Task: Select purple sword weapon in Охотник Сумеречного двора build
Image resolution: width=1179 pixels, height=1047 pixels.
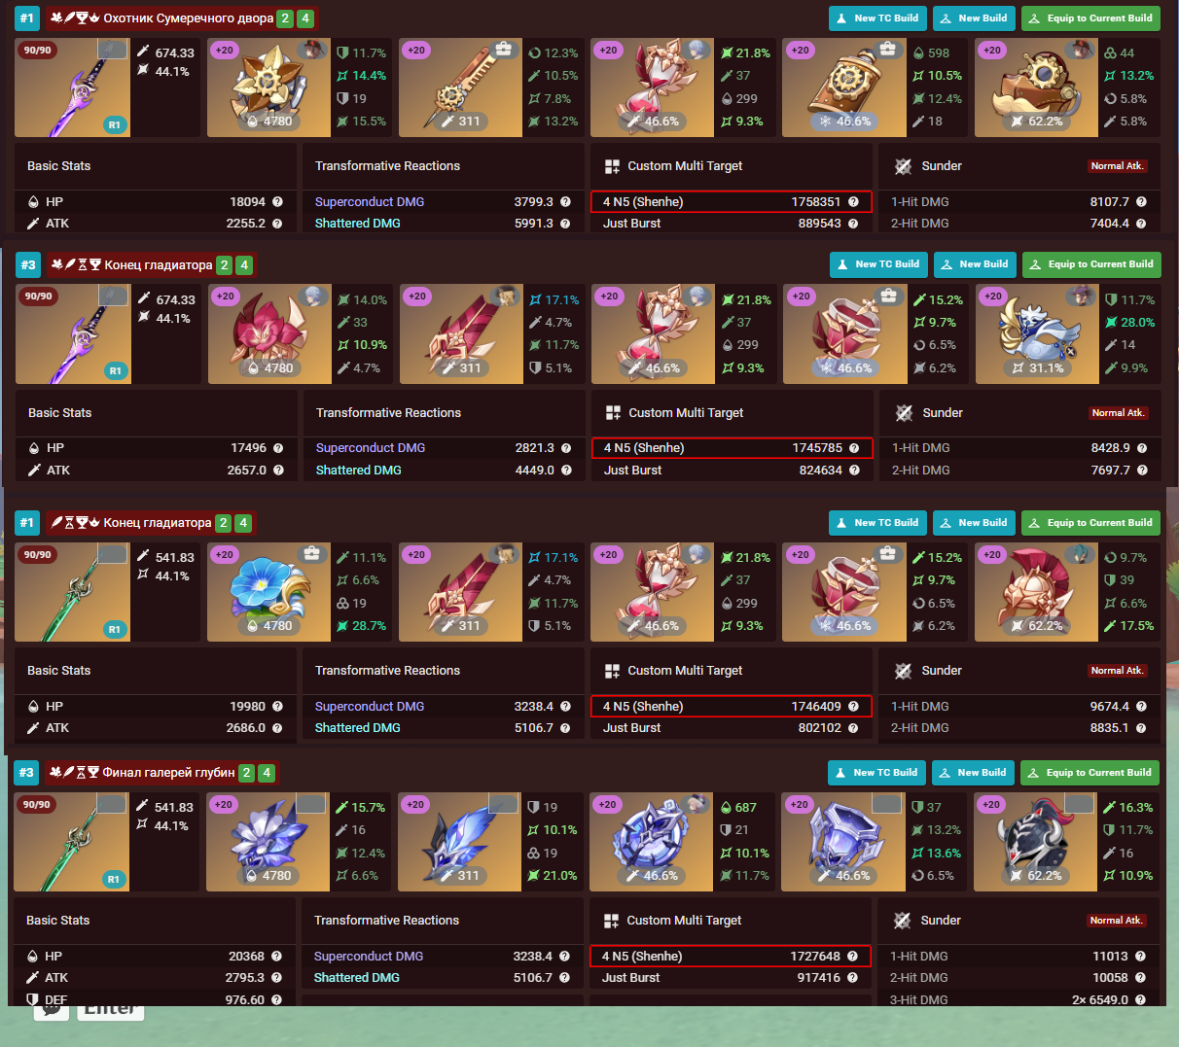Action: pyautogui.click(x=73, y=87)
